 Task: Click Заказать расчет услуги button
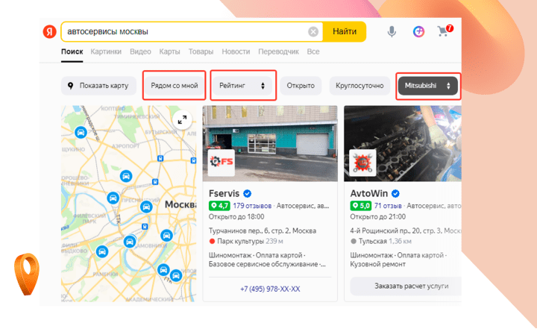point(406,286)
